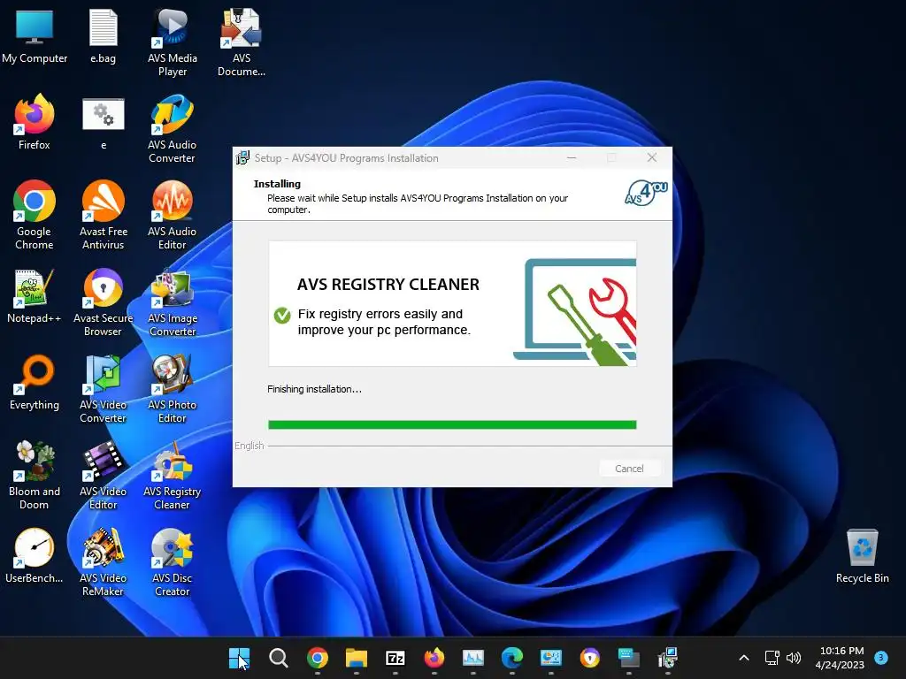Image resolution: width=906 pixels, height=679 pixels.
Task: Open the notification badge showing 3
Action: [881, 657]
